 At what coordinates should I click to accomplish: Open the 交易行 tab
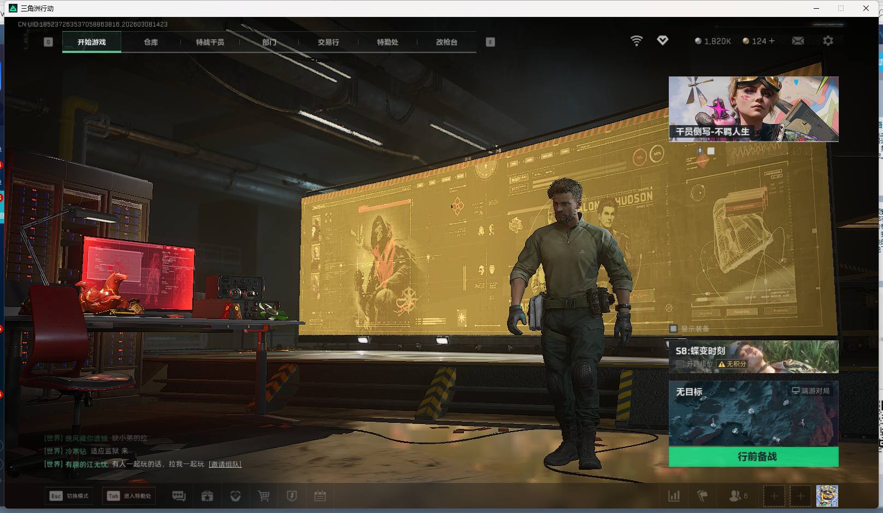[328, 42]
